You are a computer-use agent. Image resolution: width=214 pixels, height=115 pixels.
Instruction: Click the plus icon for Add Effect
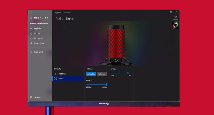(55, 74)
